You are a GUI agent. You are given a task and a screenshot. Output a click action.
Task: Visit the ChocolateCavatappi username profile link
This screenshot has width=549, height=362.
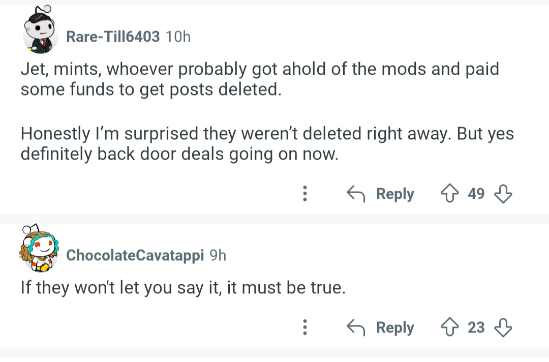[135, 255]
